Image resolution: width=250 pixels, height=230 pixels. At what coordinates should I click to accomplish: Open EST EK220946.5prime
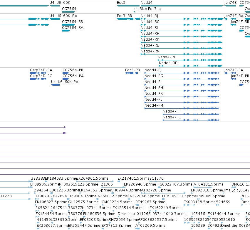pyautogui.click(x=125, y=187)
